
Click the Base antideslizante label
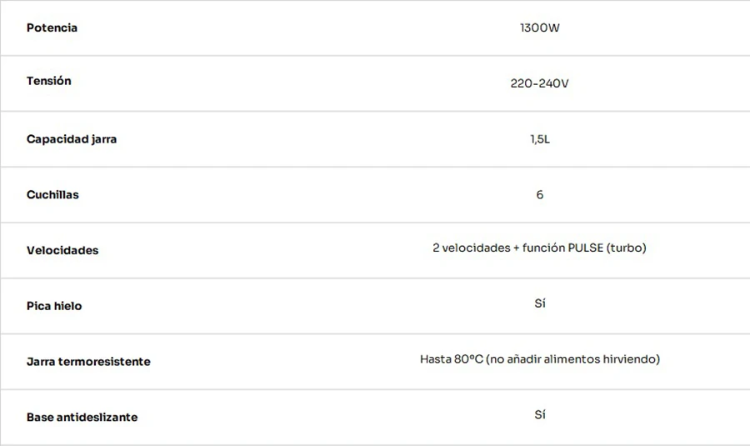82,418
